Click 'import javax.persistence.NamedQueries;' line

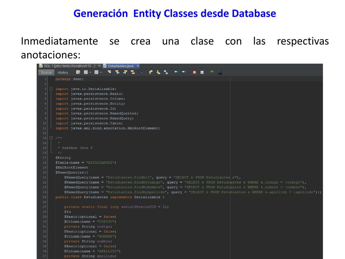tap(97, 113)
